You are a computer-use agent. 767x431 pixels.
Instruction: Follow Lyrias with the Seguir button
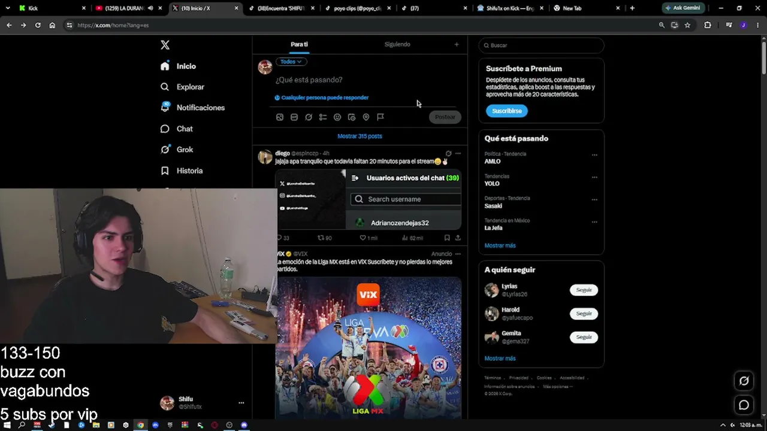click(x=584, y=290)
